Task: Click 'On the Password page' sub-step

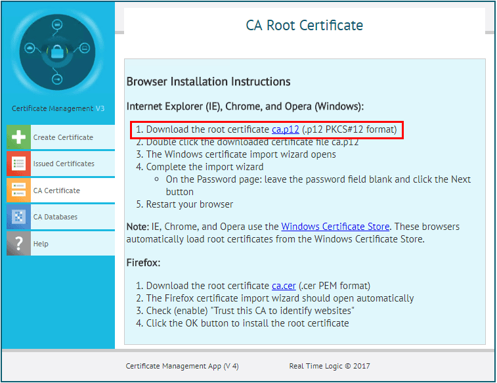Action: click(x=318, y=185)
